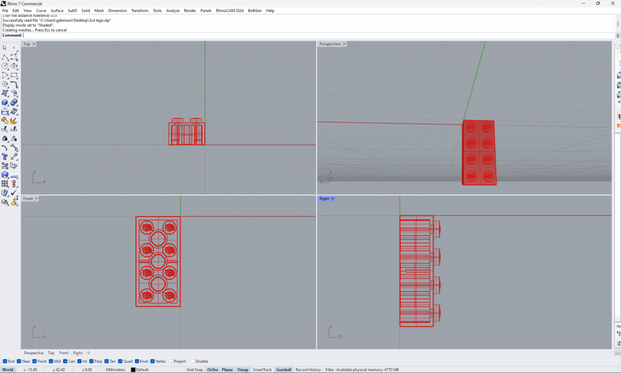Click the black Default layer swatch

coord(133,369)
